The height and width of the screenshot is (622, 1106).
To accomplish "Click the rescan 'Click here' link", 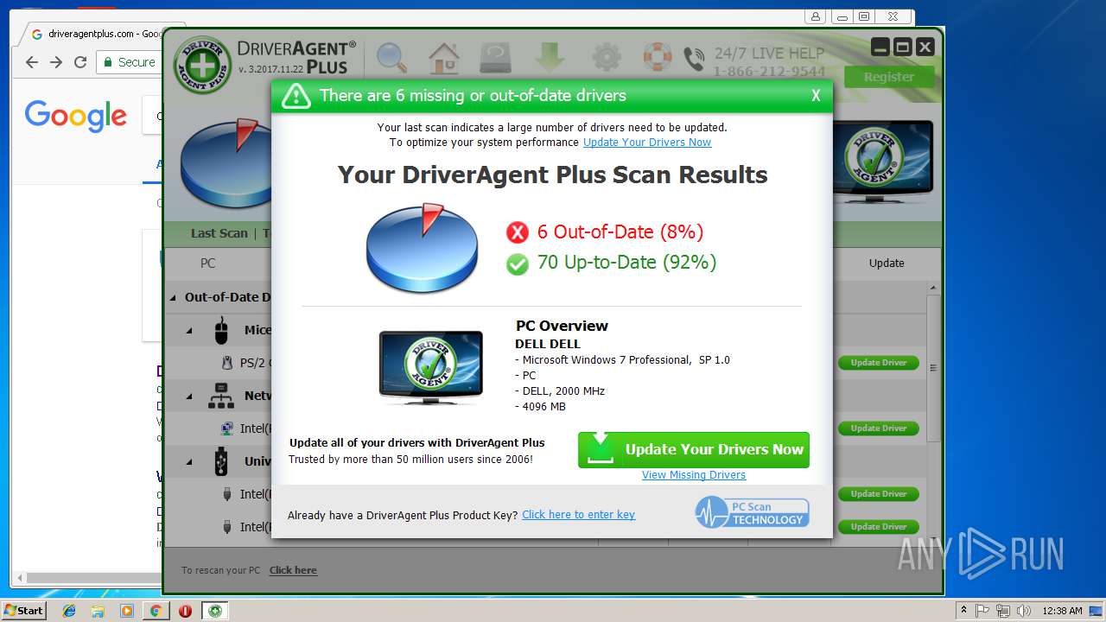I will coord(293,570).
